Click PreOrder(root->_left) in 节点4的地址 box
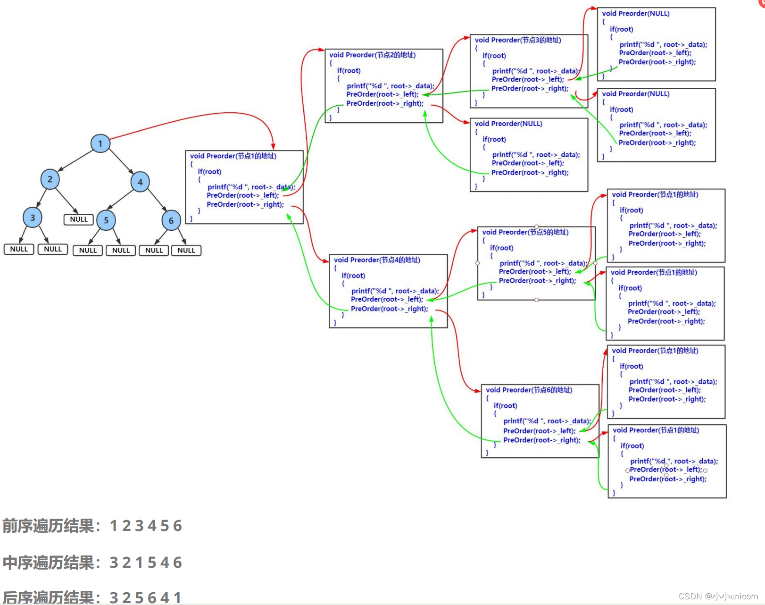 pos(387,299)
